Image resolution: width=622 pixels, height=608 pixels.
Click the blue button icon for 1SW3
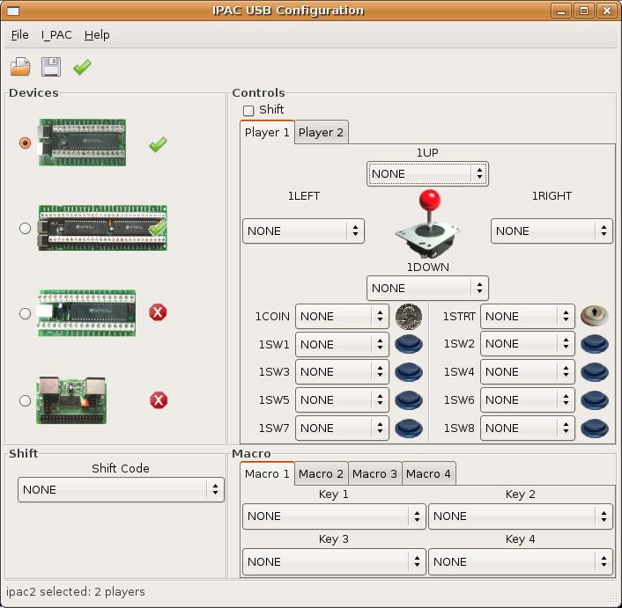(x=409, y=372)
